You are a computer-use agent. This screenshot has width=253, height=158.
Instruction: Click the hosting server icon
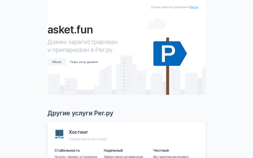click(x=59, y=134)
